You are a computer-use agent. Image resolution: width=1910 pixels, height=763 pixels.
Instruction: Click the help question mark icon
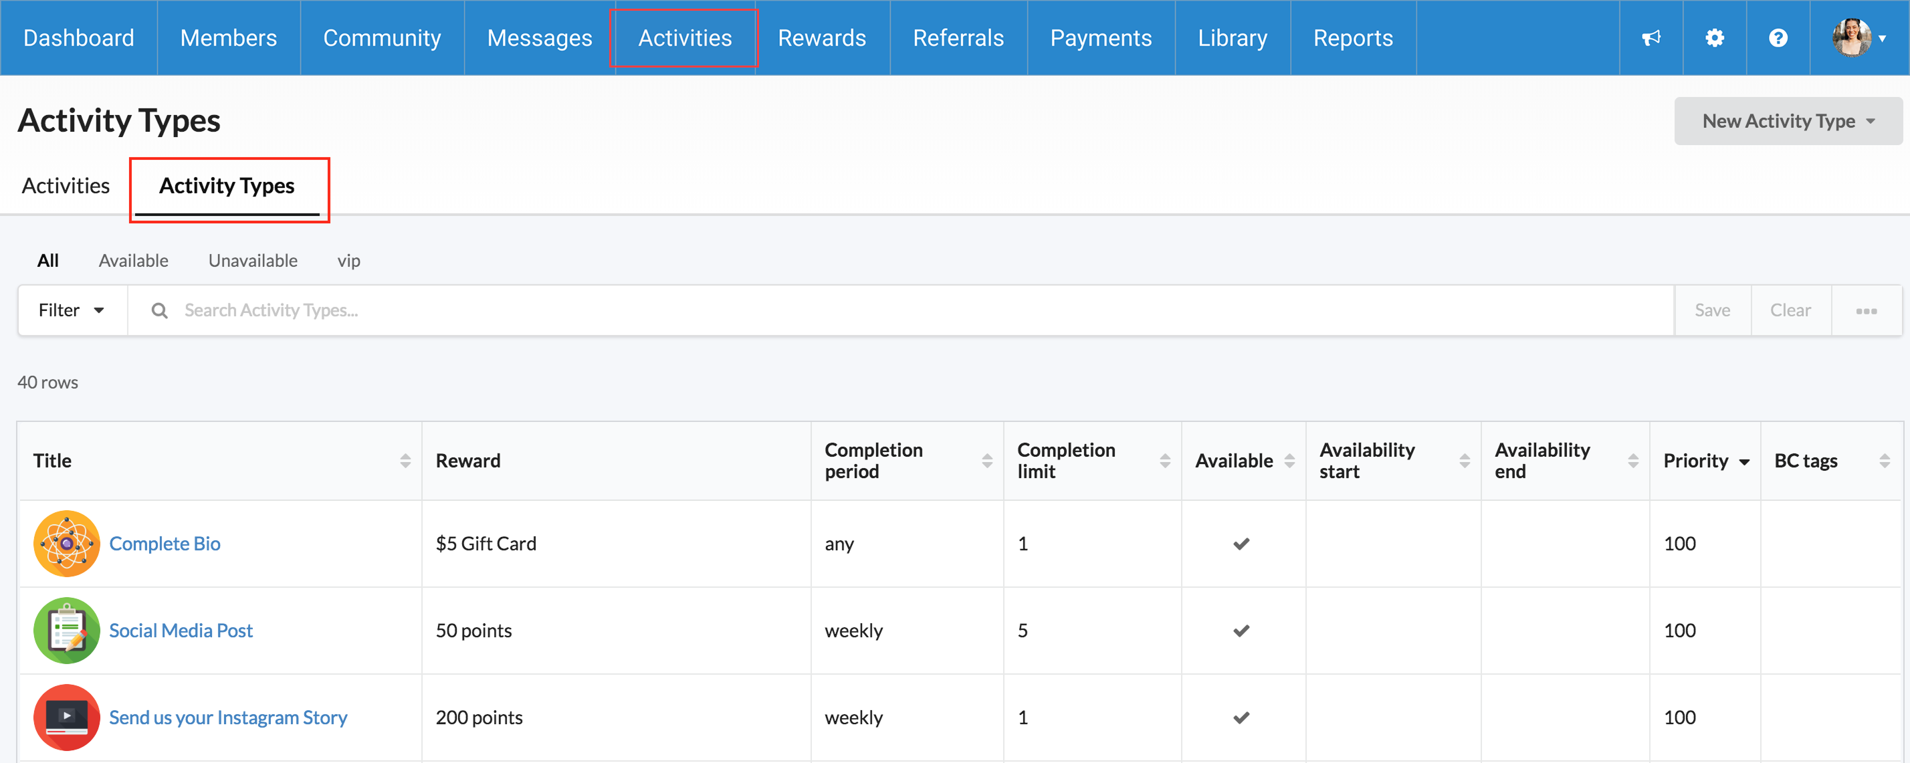point(1778,38)
